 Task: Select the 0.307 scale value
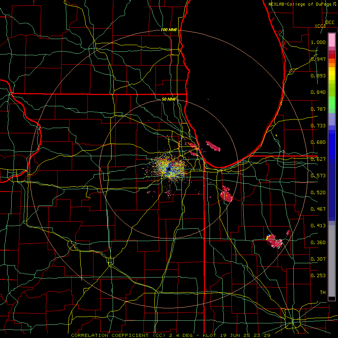(x=318, y=259)
